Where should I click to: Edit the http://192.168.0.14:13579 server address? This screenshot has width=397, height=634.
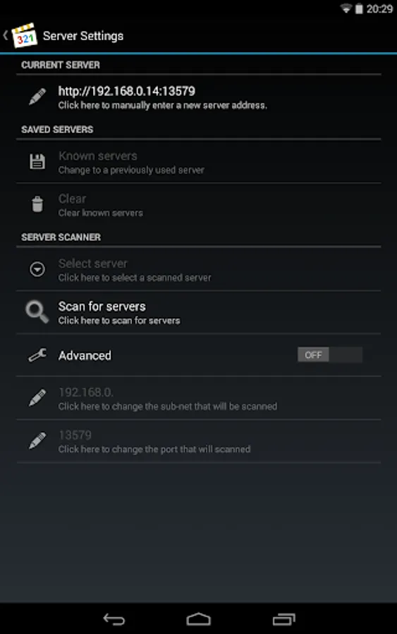pos(198,97)
